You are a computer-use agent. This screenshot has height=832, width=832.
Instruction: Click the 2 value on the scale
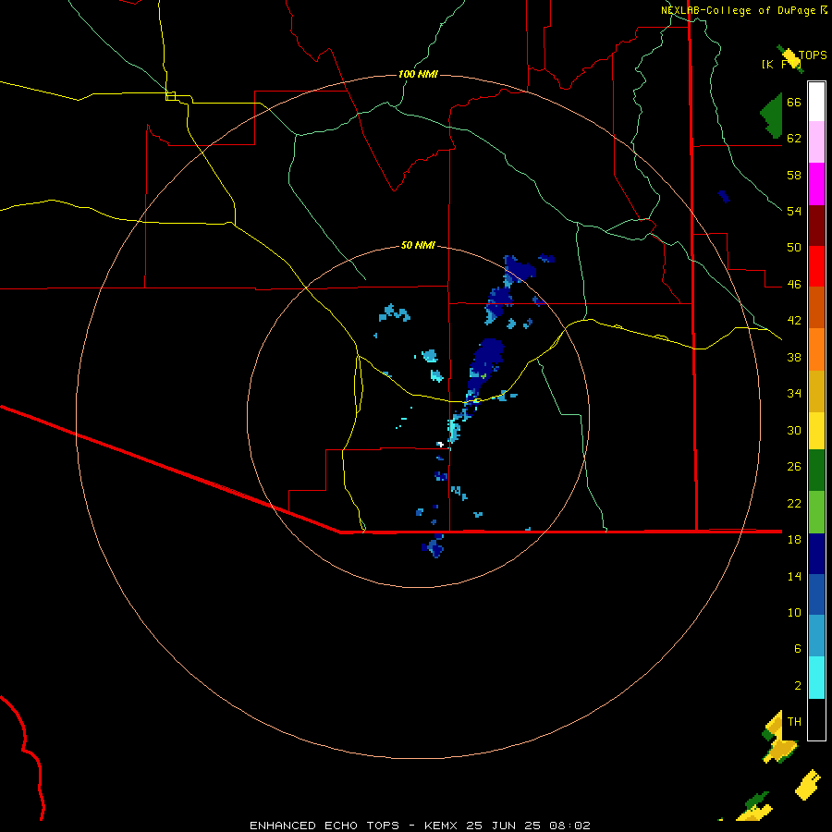tap(798, 686)
